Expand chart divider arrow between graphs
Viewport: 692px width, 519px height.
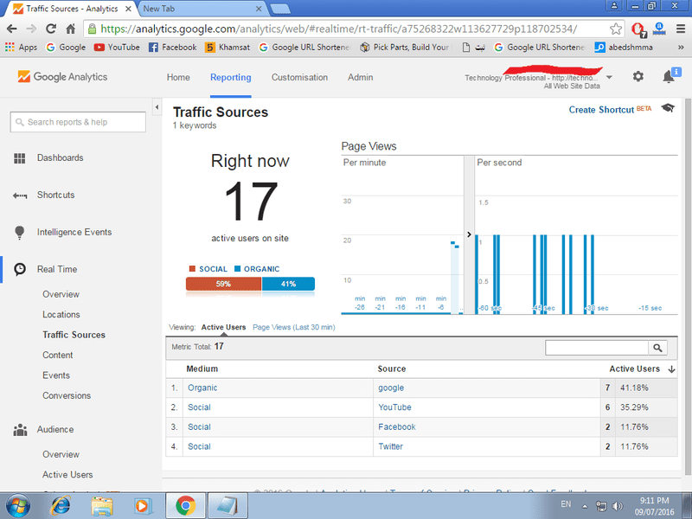click(469, 234)
